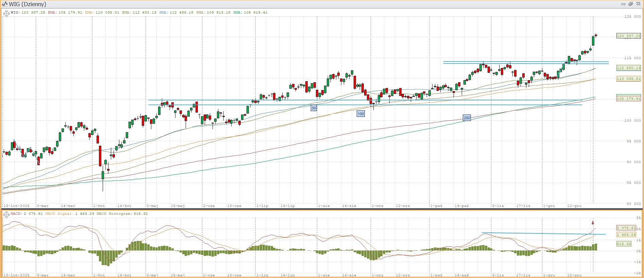The width and height of the screenshot is (644, 278).
Task: Click the MACD Histogram legend label
Action: pyautogui.click(x=115, y=214)
